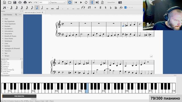
Task: Open palettes more options menu
Action: tap(20, 14)
